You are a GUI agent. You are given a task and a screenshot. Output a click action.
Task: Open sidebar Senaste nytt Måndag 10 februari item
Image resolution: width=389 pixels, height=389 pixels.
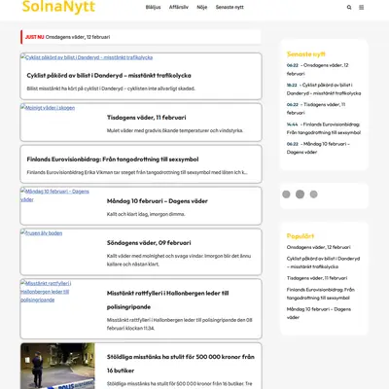pyautogui.click(x=318, y=148)
